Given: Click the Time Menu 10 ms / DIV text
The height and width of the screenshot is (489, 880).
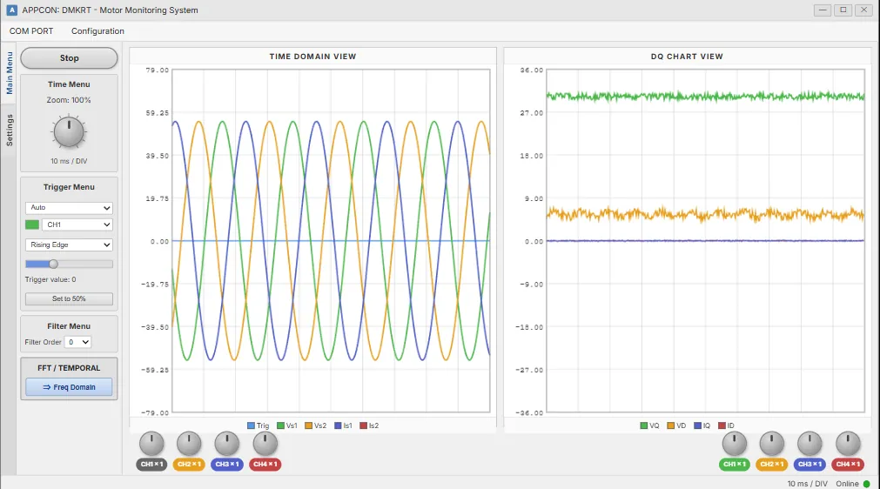Looking at the screenshot, I should click(x=69, y=161).
